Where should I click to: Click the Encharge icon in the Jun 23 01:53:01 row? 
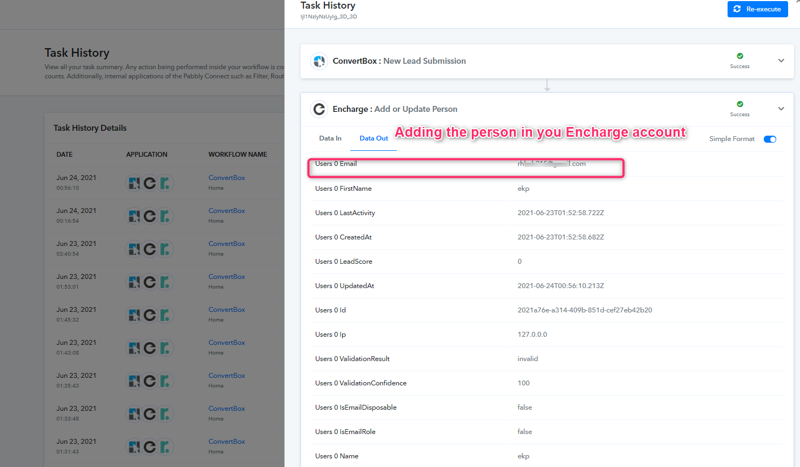click(150, 282)
